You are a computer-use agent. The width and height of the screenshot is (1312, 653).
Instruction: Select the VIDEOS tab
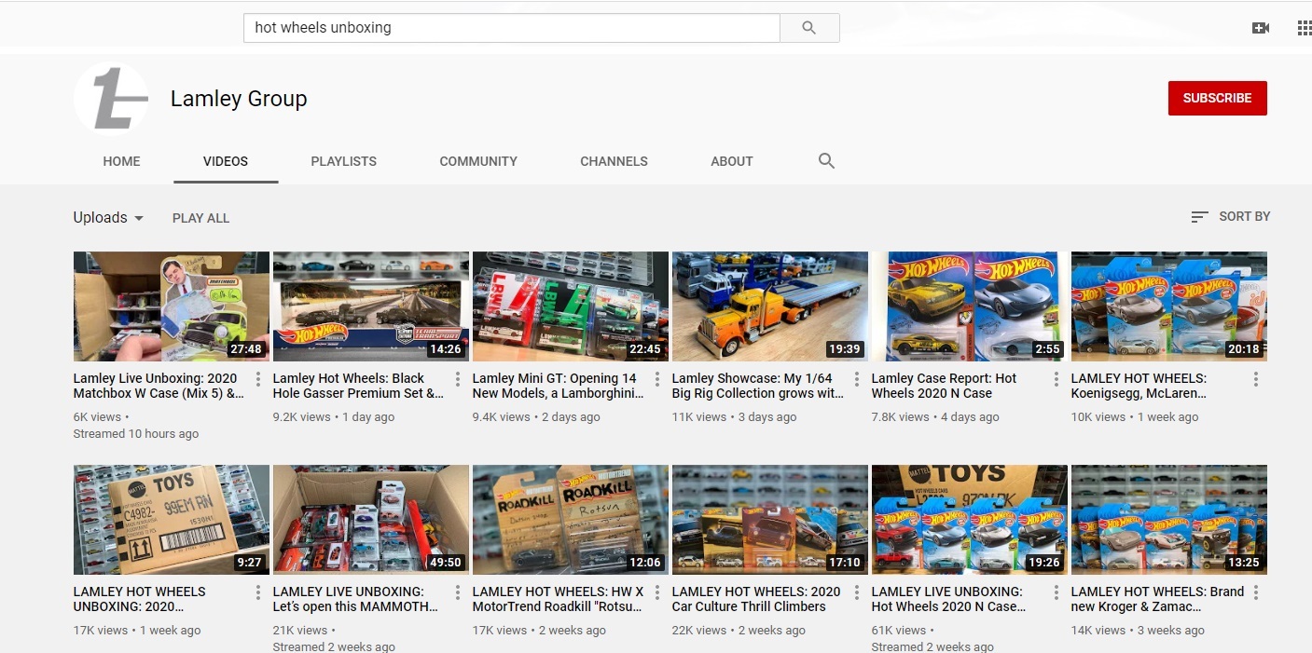(226, 161)
